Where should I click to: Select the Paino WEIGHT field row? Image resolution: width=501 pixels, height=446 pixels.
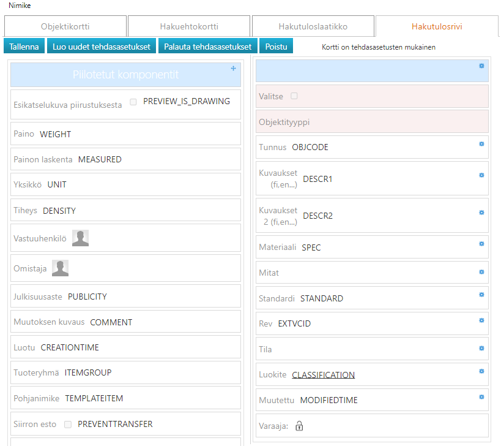click(x=125, y=134)
